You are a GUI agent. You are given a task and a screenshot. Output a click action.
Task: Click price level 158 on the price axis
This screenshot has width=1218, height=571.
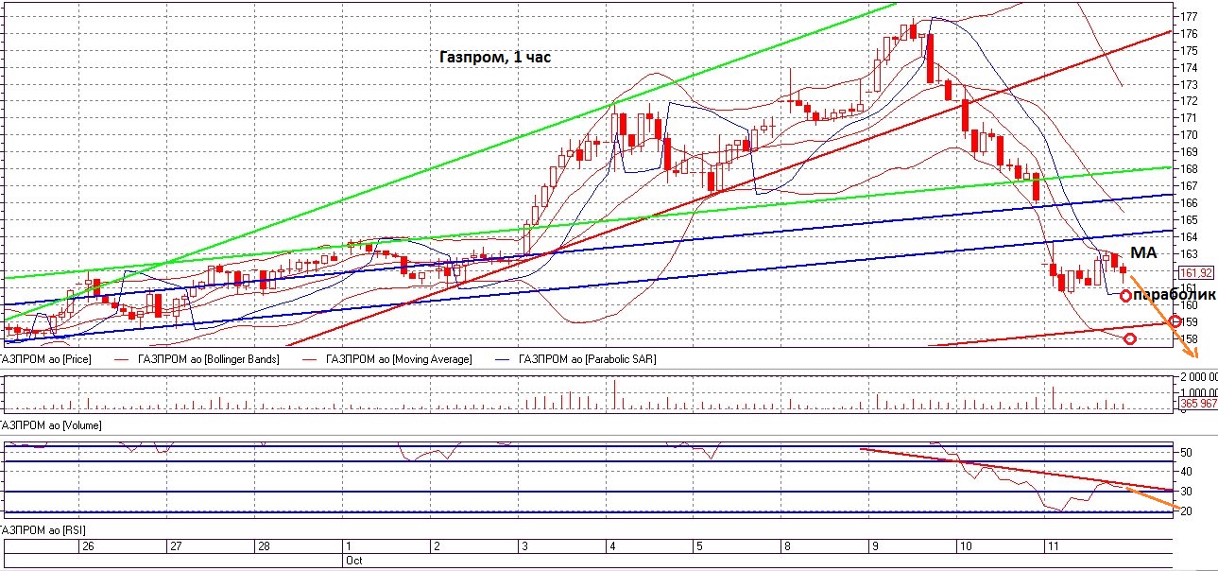pos(1190,339)
